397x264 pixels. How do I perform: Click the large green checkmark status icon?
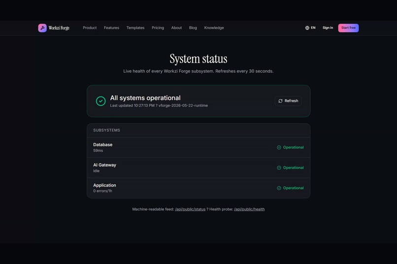click(101, 101)
